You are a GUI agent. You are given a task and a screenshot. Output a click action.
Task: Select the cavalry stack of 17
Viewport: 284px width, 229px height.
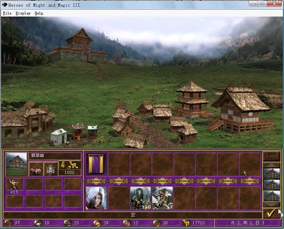point(162,198)
